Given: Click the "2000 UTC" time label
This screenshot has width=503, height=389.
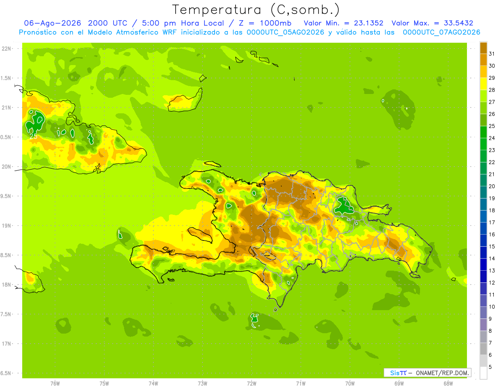Looking at the screenshot, I should 109,23.
